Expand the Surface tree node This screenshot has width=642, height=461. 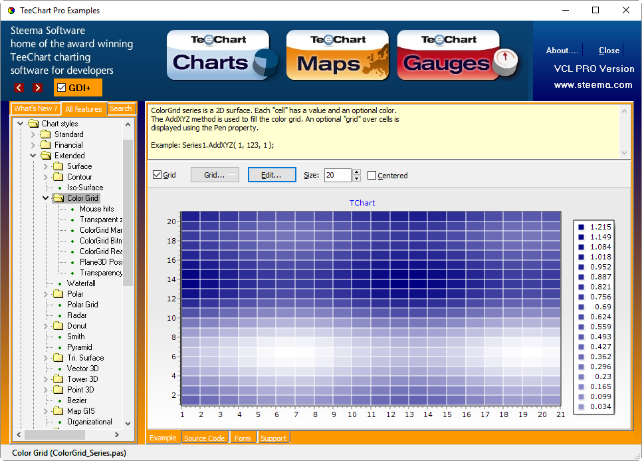tap(45, 166)
